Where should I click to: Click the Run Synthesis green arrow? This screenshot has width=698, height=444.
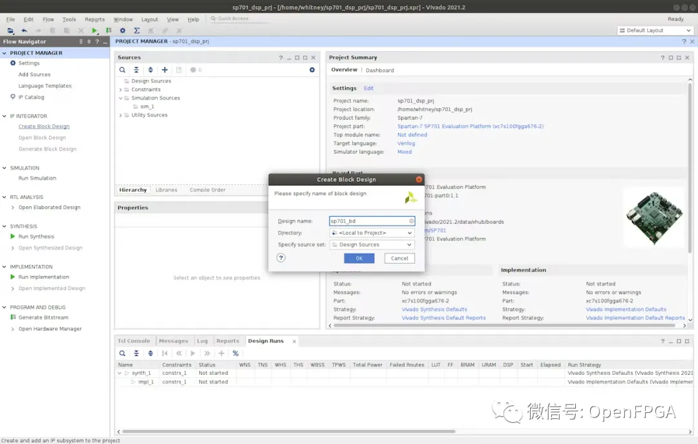click(x=13, y=237)
